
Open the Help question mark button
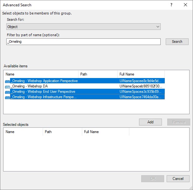[171, 5]
